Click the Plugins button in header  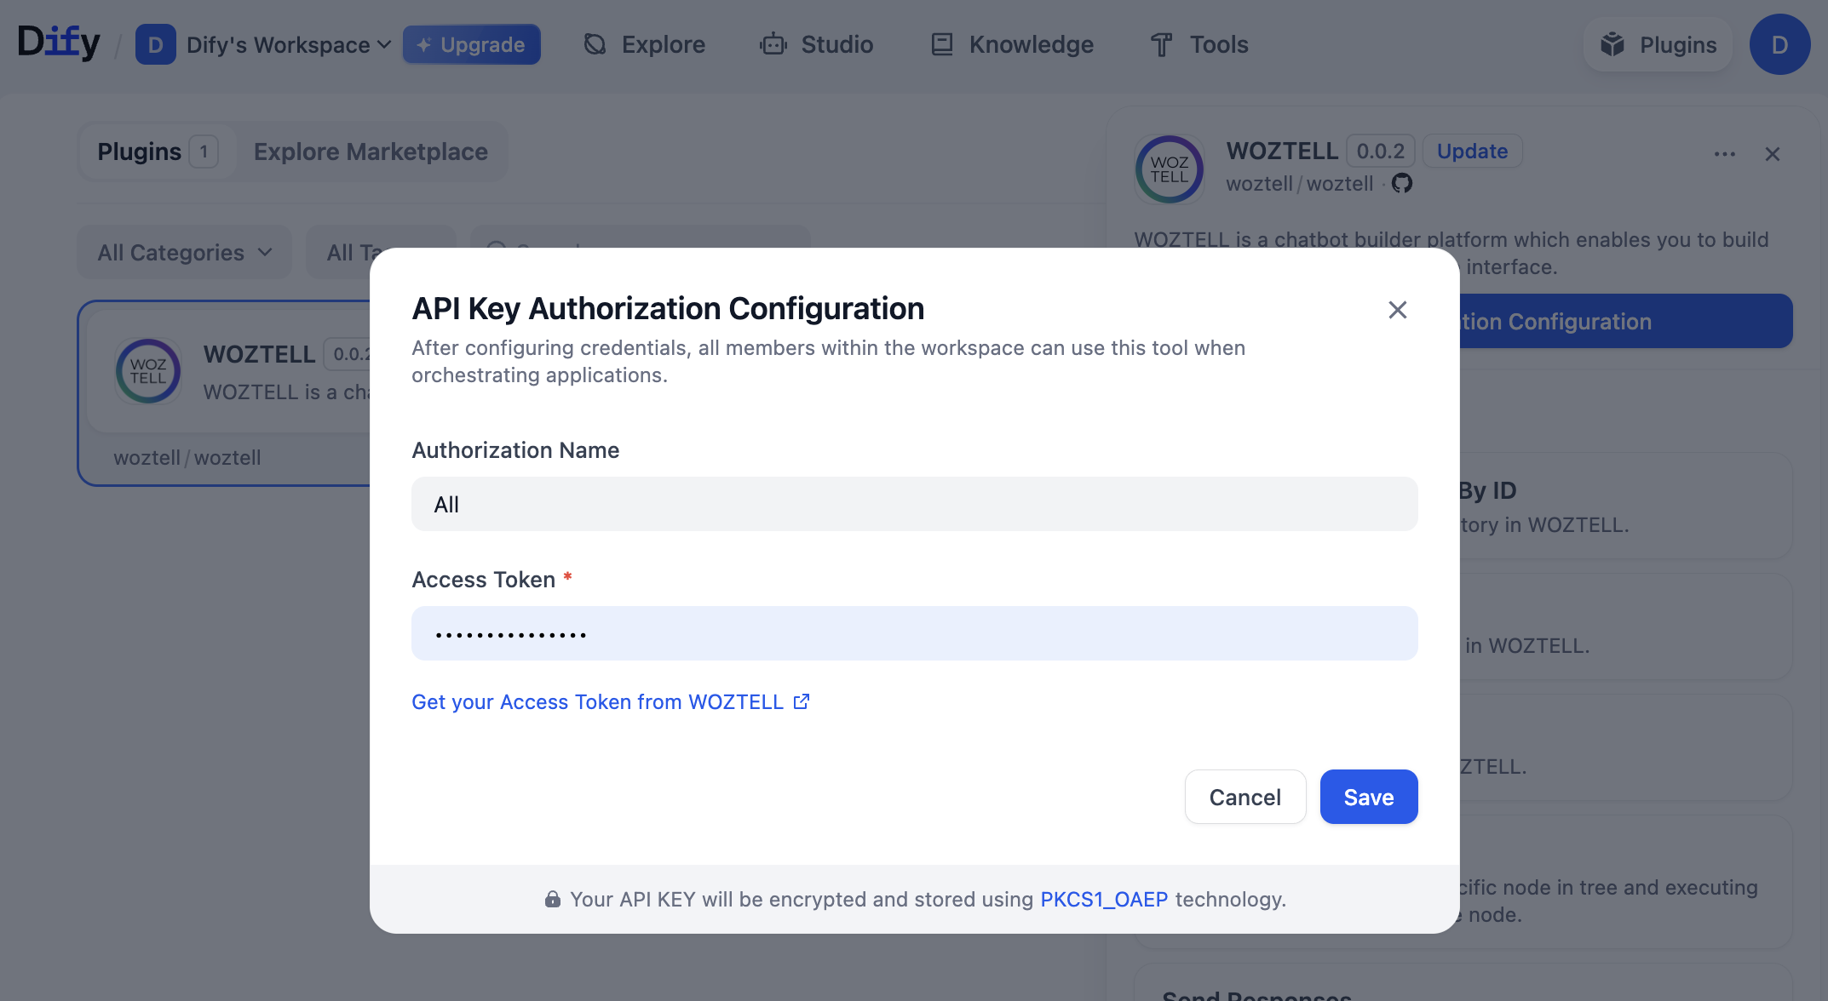1658,44
